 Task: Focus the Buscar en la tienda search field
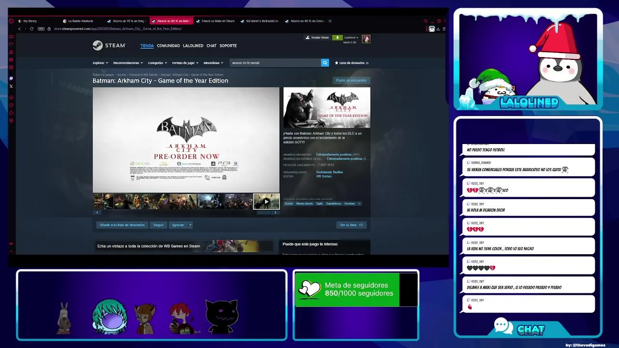point(276,63)
